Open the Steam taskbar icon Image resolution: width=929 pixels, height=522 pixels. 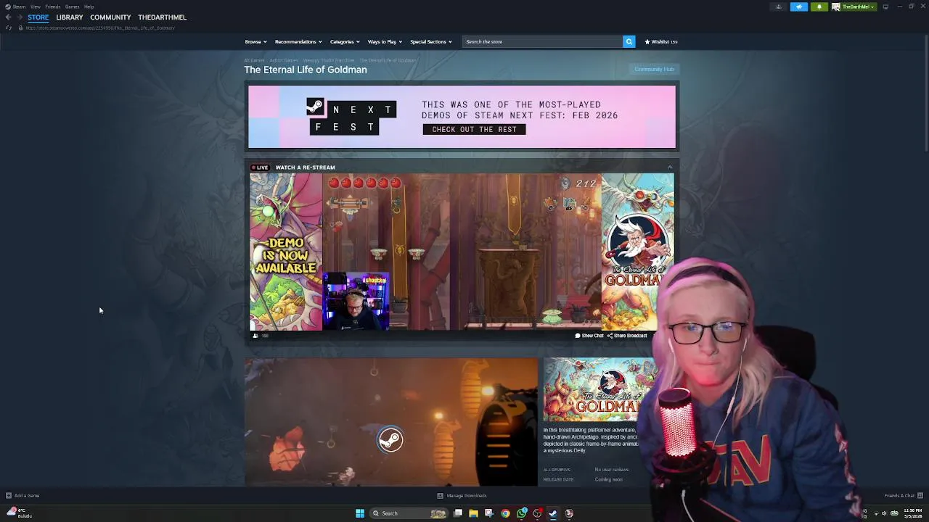coord(553,513)
